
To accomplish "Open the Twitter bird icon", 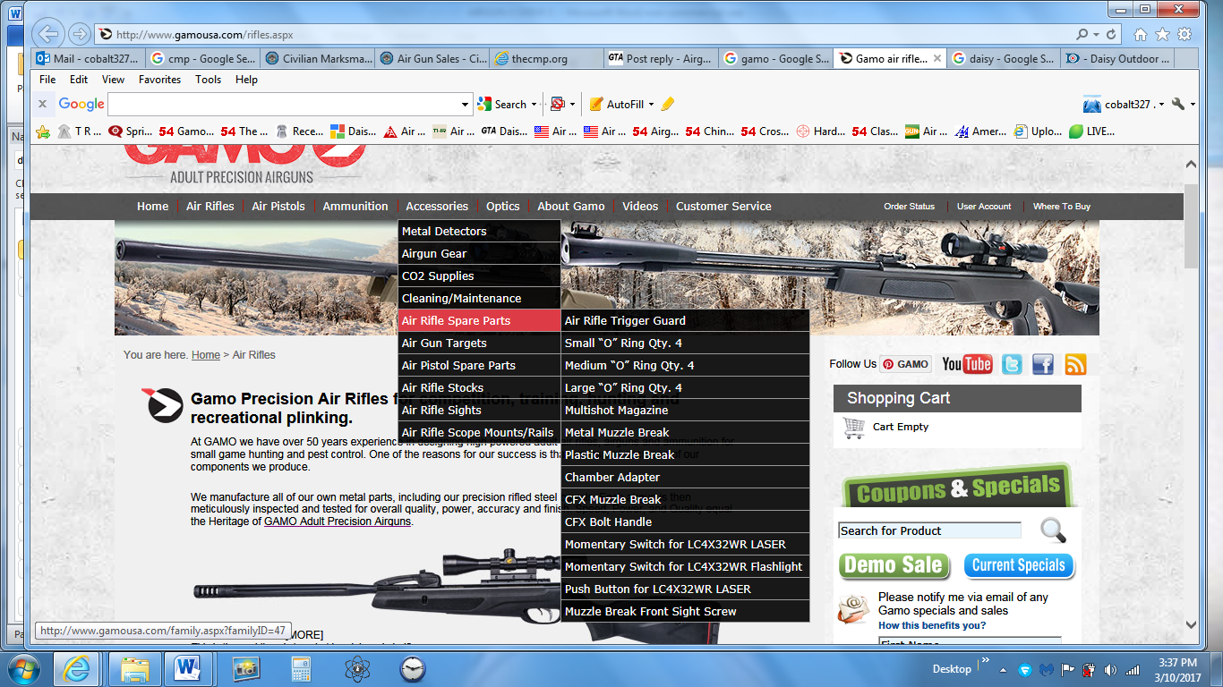I will click(1012, 364).
